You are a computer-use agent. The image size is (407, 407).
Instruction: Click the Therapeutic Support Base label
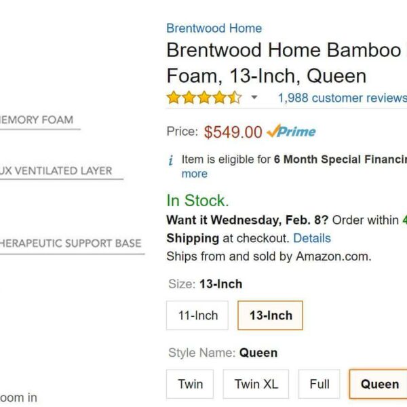[x=71, y=244]
